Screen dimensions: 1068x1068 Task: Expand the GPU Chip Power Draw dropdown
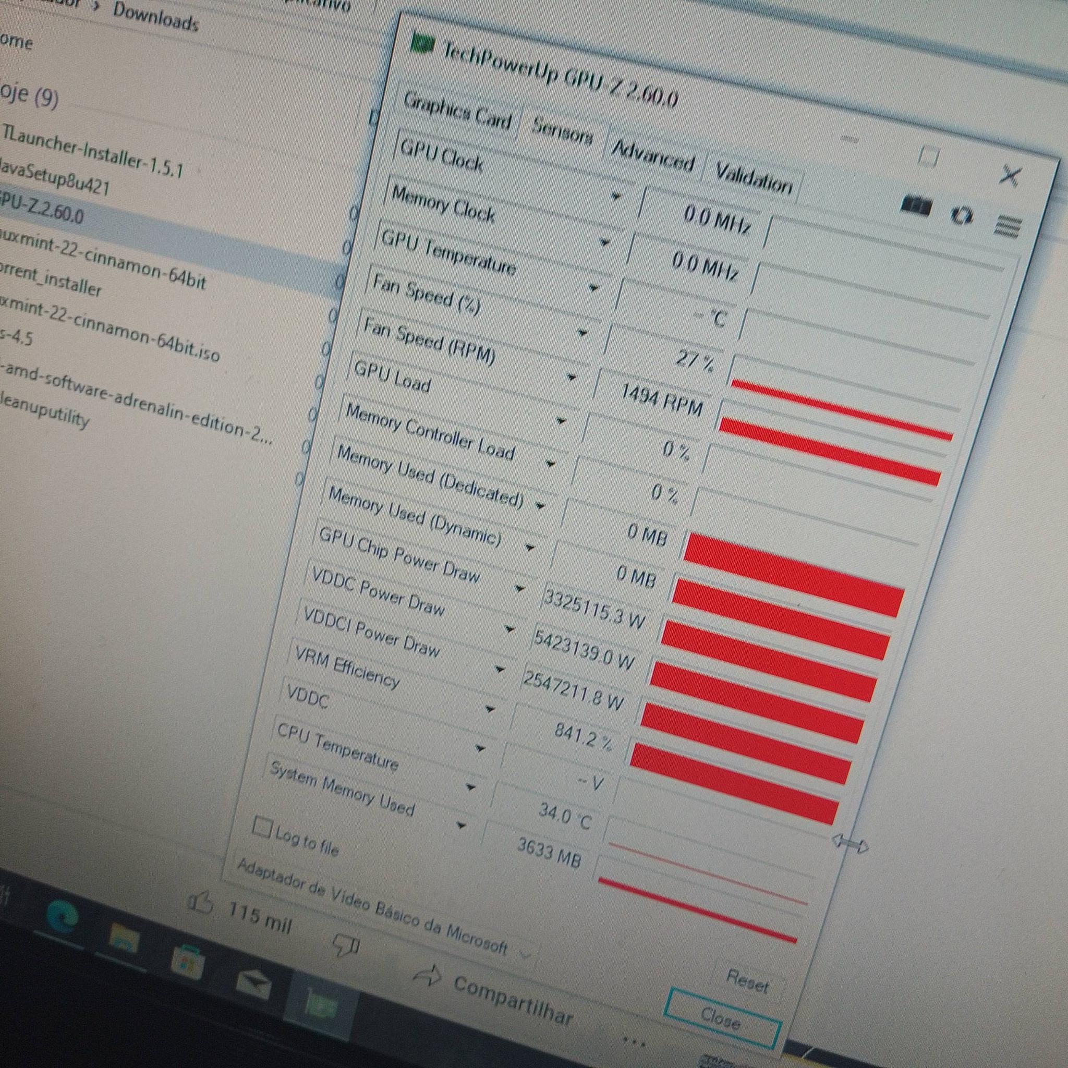point(519,589)
